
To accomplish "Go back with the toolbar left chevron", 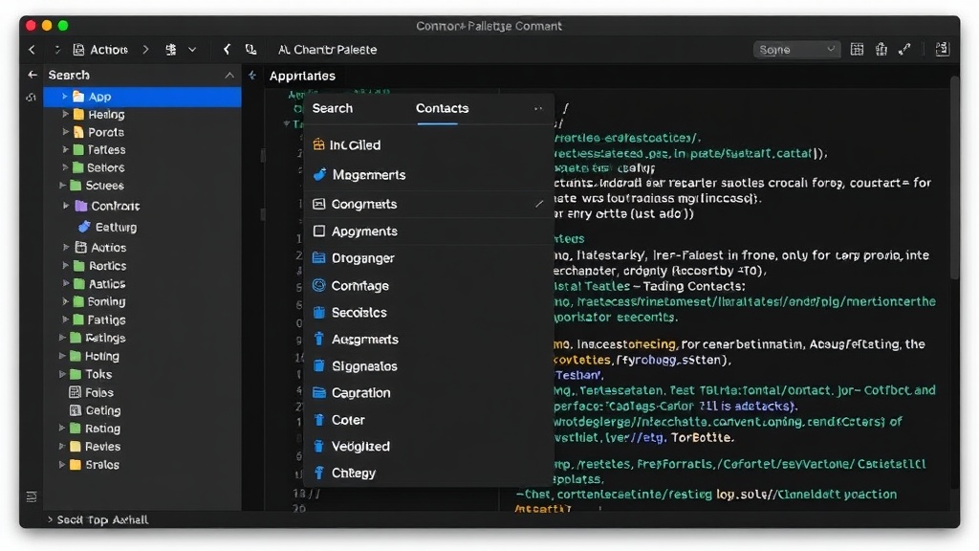I will pos(32,50).
